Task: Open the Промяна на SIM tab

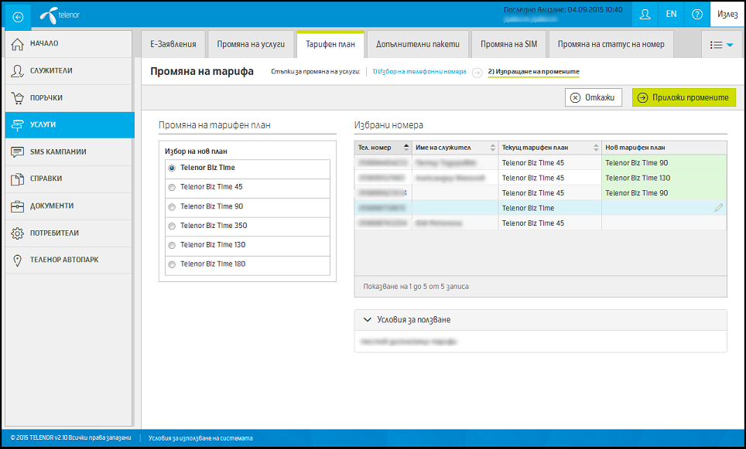Action: [x=508, y=44]
